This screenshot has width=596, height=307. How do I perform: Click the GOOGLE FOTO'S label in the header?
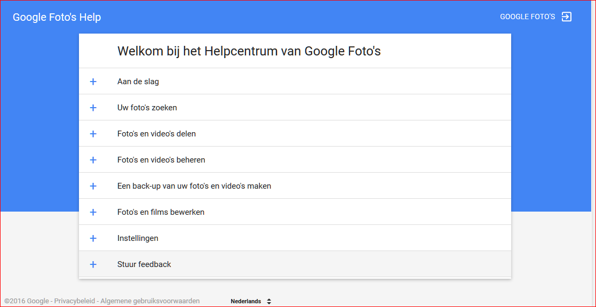point(526,17)
